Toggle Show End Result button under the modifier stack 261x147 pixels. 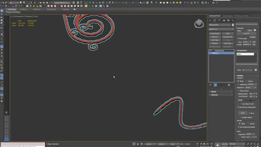coord(215,85)
